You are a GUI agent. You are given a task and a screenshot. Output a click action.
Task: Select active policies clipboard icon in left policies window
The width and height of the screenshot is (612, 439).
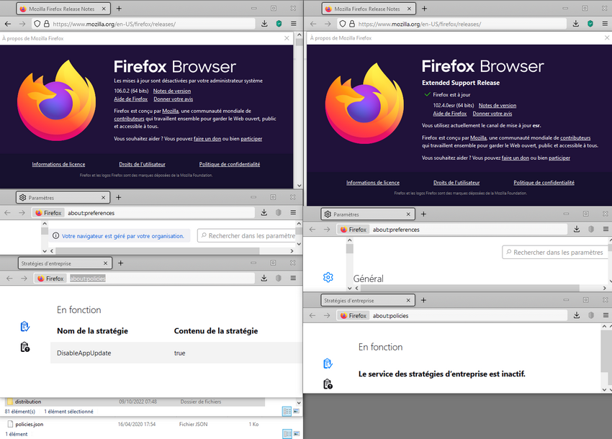point(25,326)
